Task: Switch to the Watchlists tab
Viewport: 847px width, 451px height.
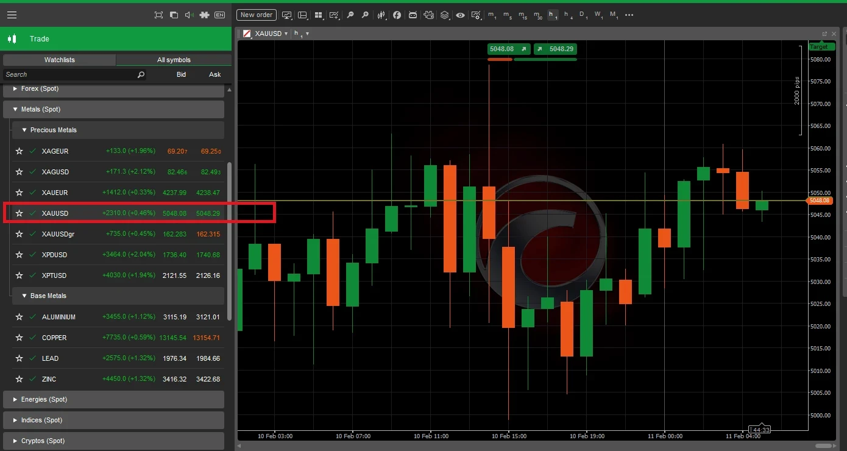Action: tap(59, 60)
